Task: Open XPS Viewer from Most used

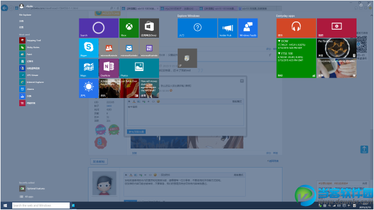Action: coord(29,75)
